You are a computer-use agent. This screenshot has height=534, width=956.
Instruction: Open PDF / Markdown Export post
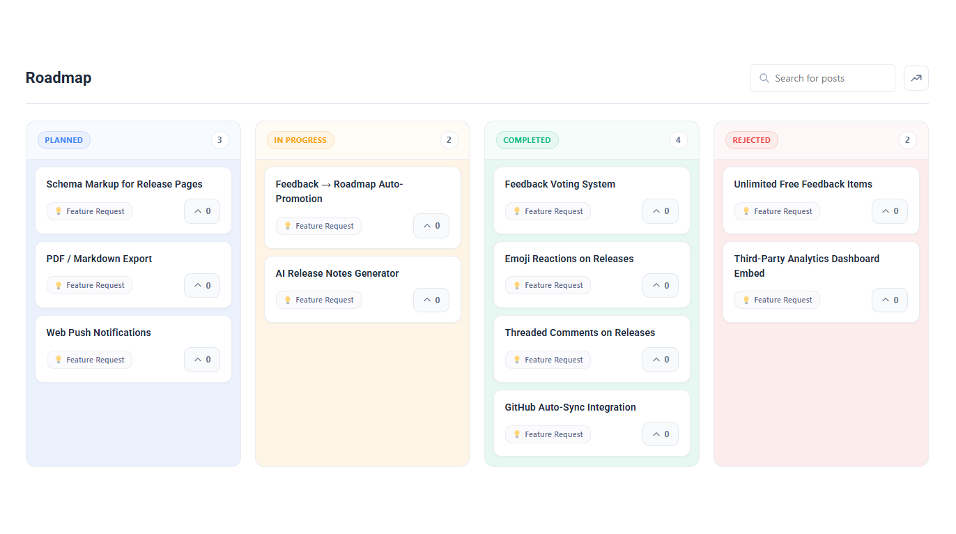click(99, 259)
